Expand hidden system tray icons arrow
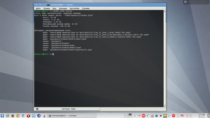Screen dimensions: 210x118 195,116
